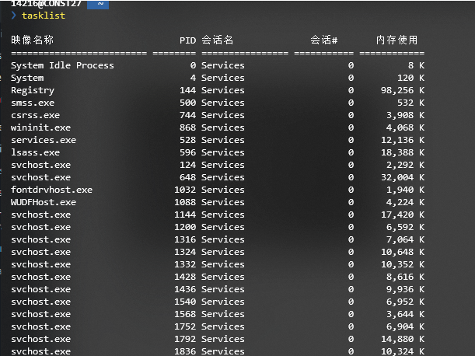Click the 4,068 K memory value
The width and height of the screenshot is (475, 356).
405,127
